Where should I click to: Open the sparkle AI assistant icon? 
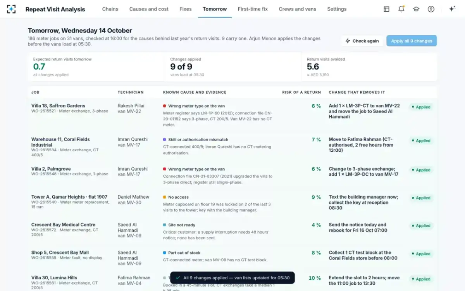click(452, 9)
